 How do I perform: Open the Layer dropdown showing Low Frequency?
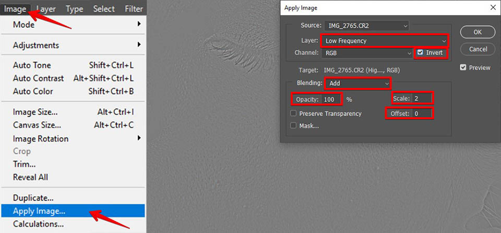coord(385,40)
